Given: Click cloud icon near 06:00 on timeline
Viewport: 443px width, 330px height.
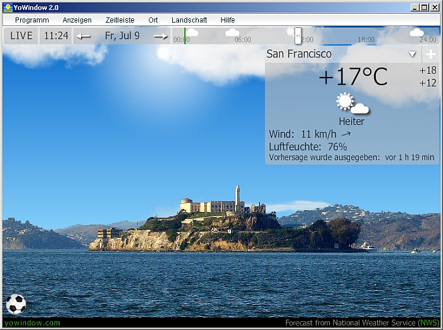Looking at the screenshot, I should click(232, 33).
